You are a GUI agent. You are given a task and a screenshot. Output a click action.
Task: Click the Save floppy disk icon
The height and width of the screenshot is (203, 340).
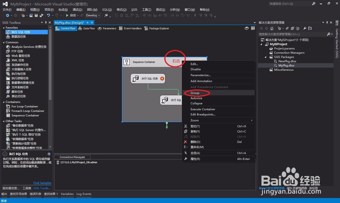pyautogui.click(x=36, y=15)
